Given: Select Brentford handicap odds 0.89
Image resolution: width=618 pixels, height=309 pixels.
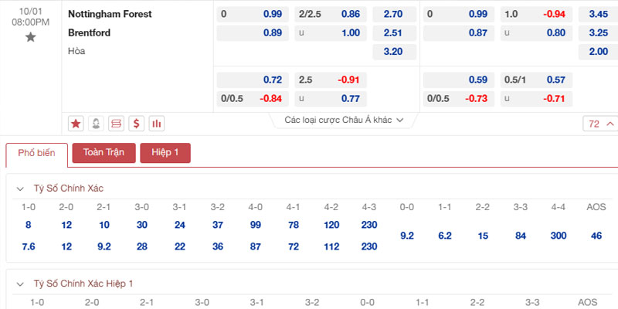Looking at the screenshot, I should [253, 33].
